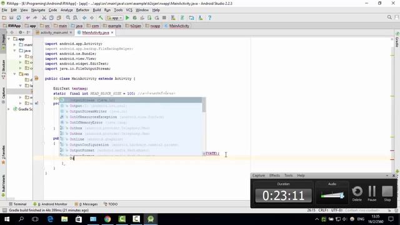Open the Help question mark icon
Viewport: 400px width, 225px height.
pos(210,17)
